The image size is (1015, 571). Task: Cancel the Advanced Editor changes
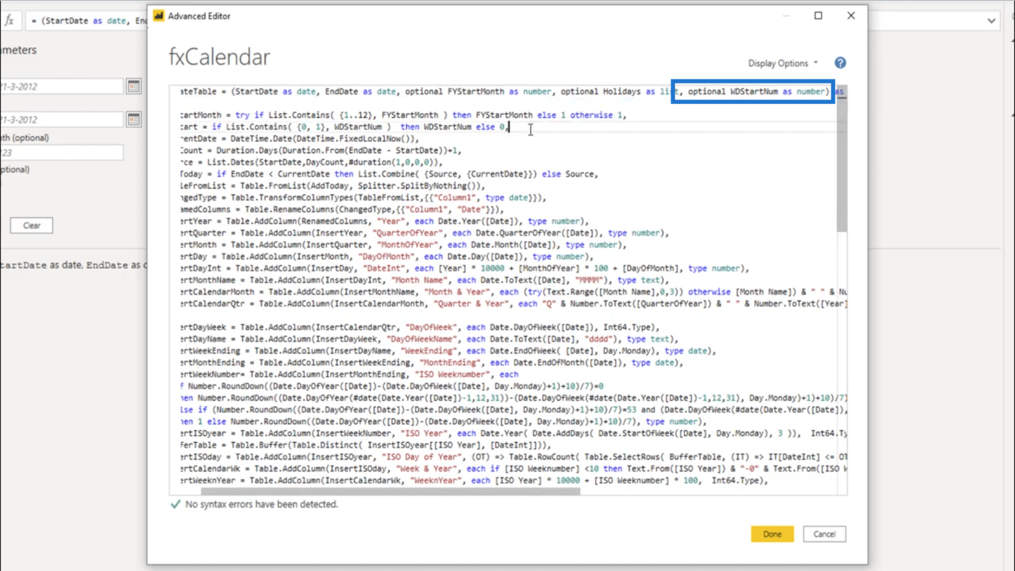(824, 534)
